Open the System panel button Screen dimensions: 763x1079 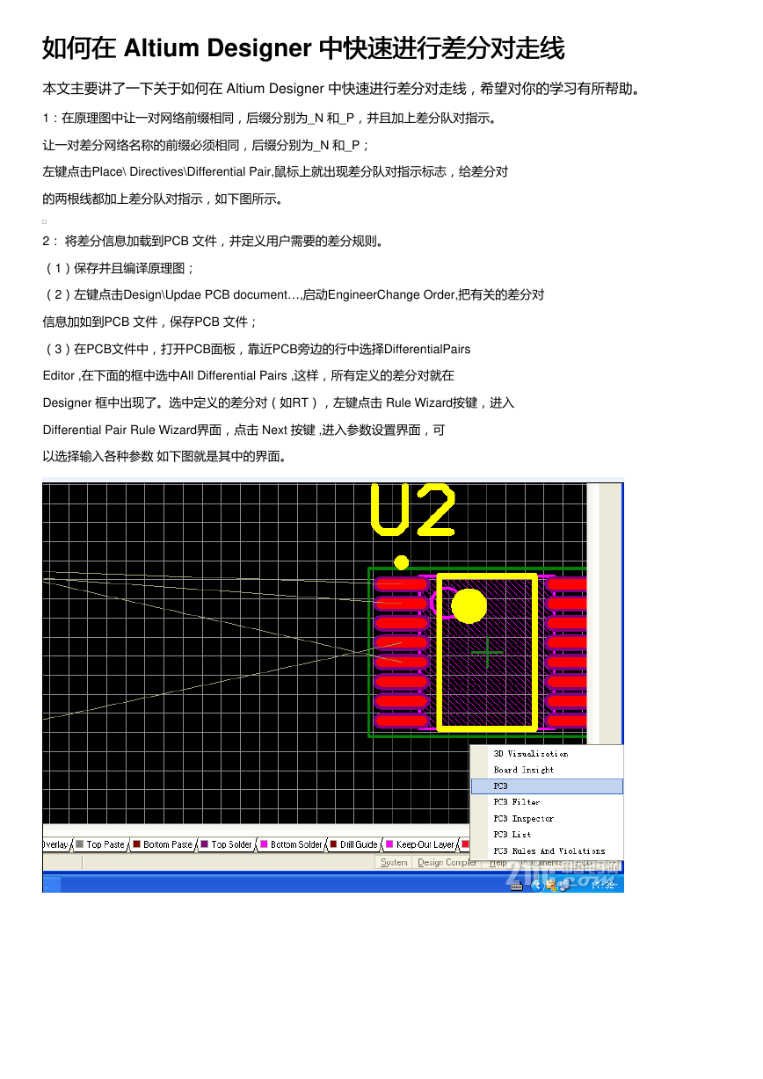click(394, 863)
